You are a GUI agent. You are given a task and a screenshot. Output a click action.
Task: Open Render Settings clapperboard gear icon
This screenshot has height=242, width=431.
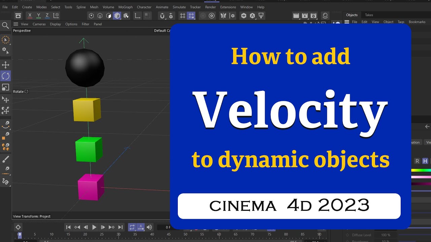pyautogui.click(x=313, y=15)
